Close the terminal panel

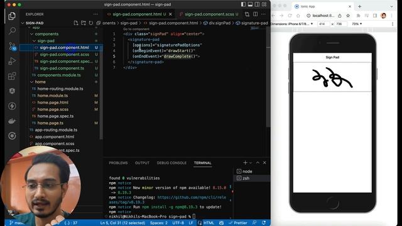(264, 163)
